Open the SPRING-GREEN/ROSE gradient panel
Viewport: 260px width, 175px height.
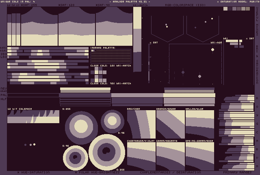[200, 156]
